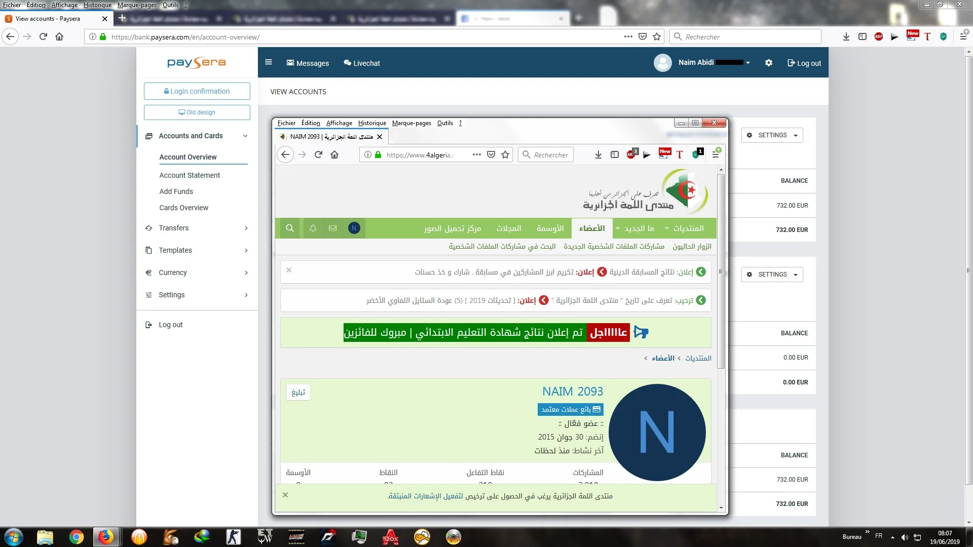Open forum inbox envelope icon
Image resolution: width=973 pixels, height=547 pixels.
coord(332,228)
